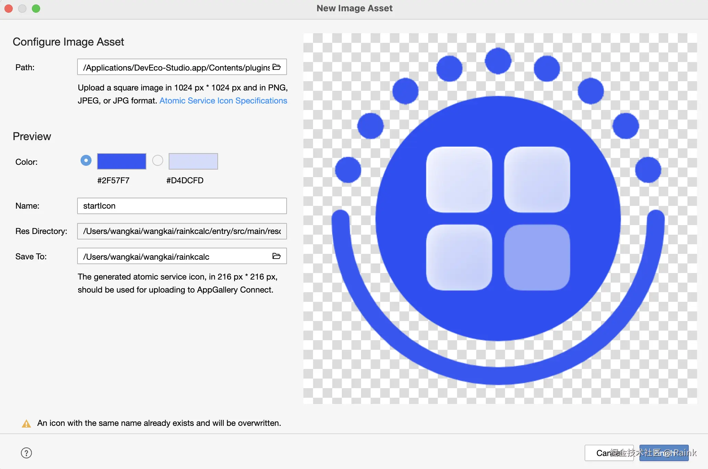
Task: Click the light lavender color swatch
Action: tap(193, 161)
